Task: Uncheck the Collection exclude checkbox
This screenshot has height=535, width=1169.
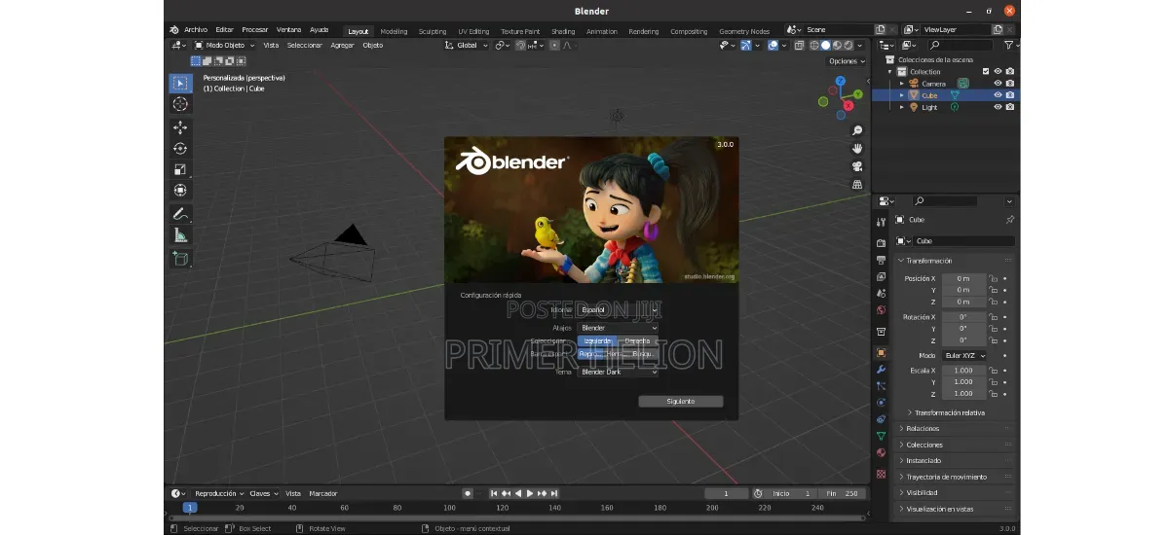Action: pyautogui.click(x=986, y=72)
